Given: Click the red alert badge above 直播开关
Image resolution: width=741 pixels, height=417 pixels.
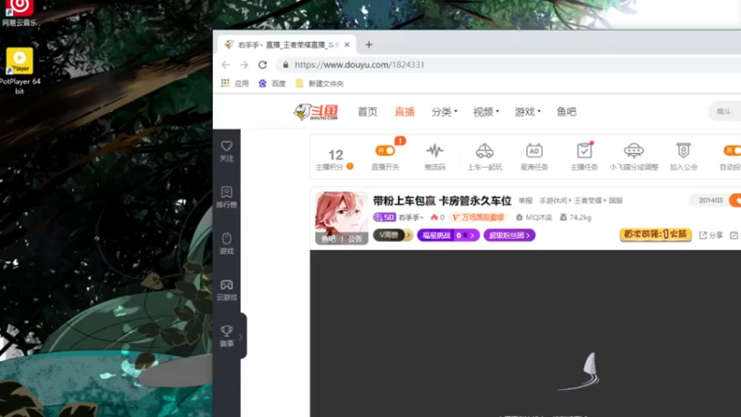Looking at the screenshot, I should point(400,141).
